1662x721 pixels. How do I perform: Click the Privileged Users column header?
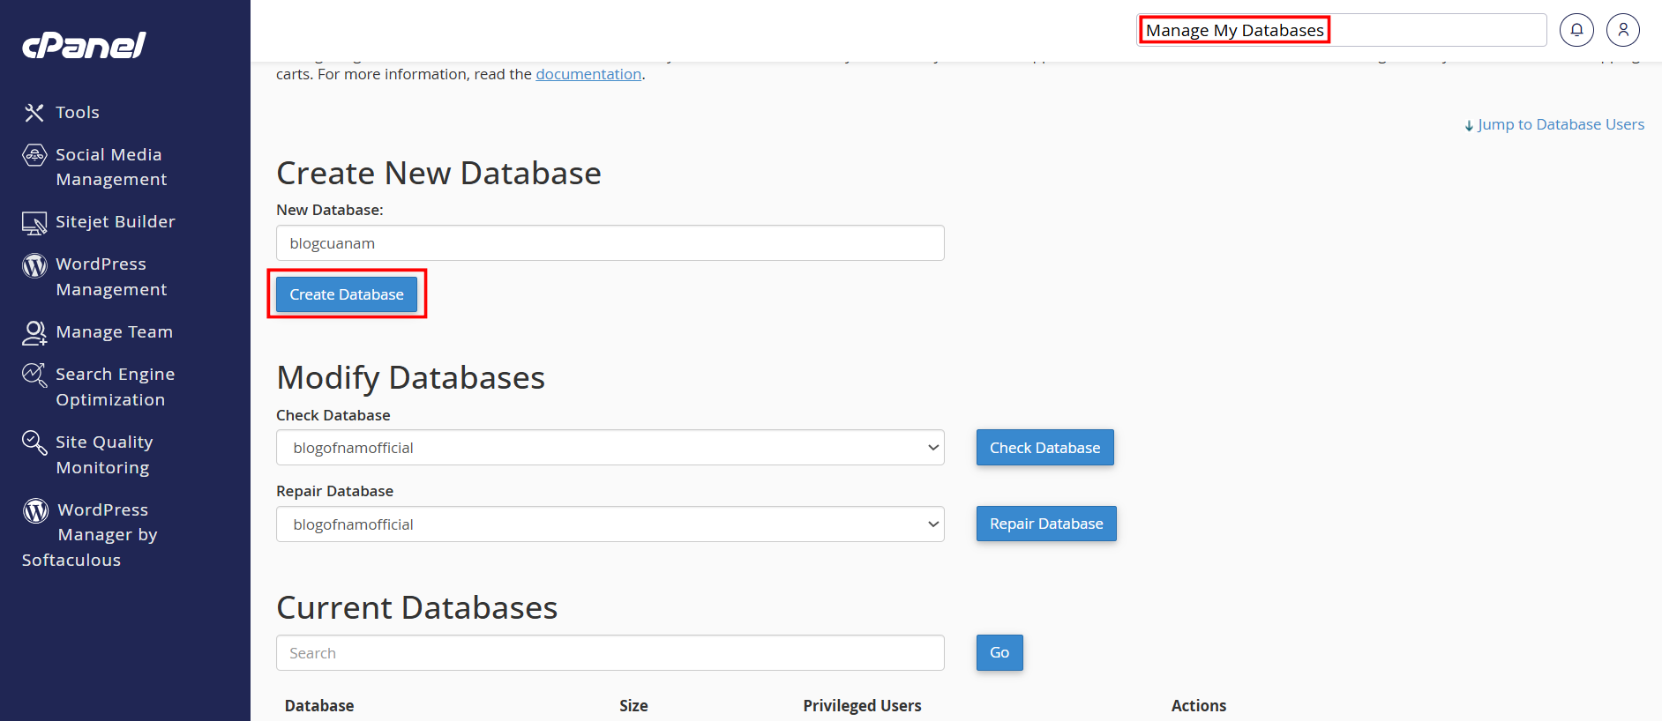coord(862,706)
